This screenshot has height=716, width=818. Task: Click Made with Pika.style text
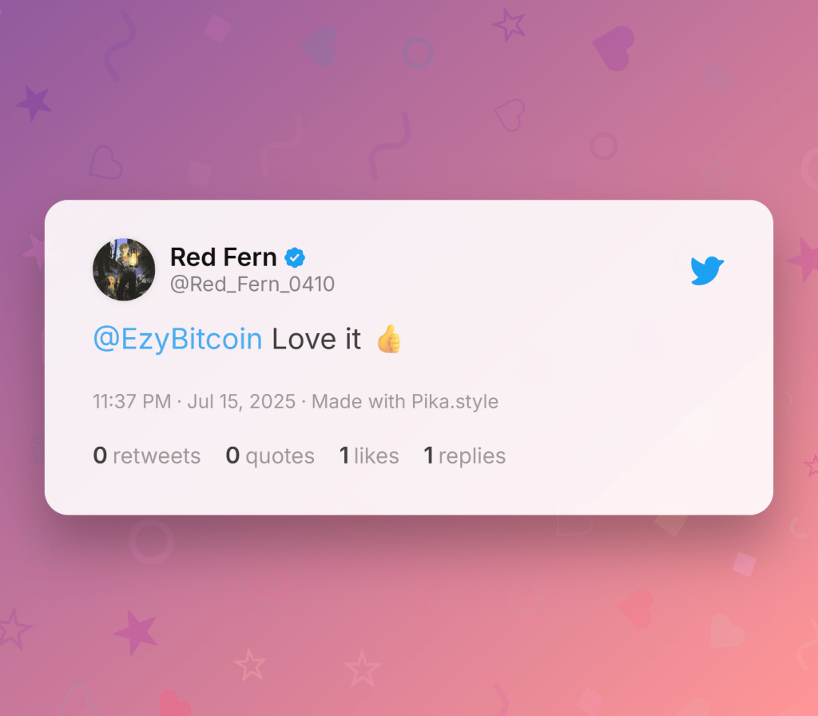[405, 401]
